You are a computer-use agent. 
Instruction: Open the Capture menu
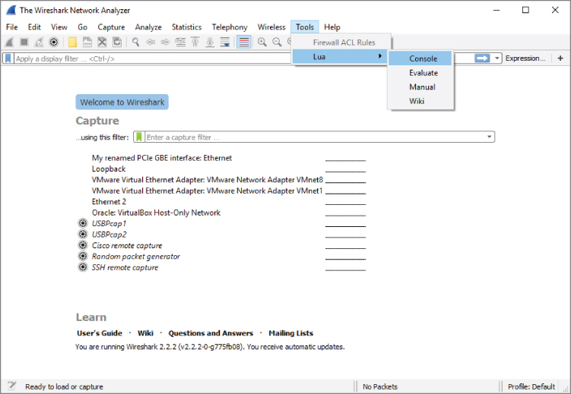pyautogui.click(x=111, y=27)
